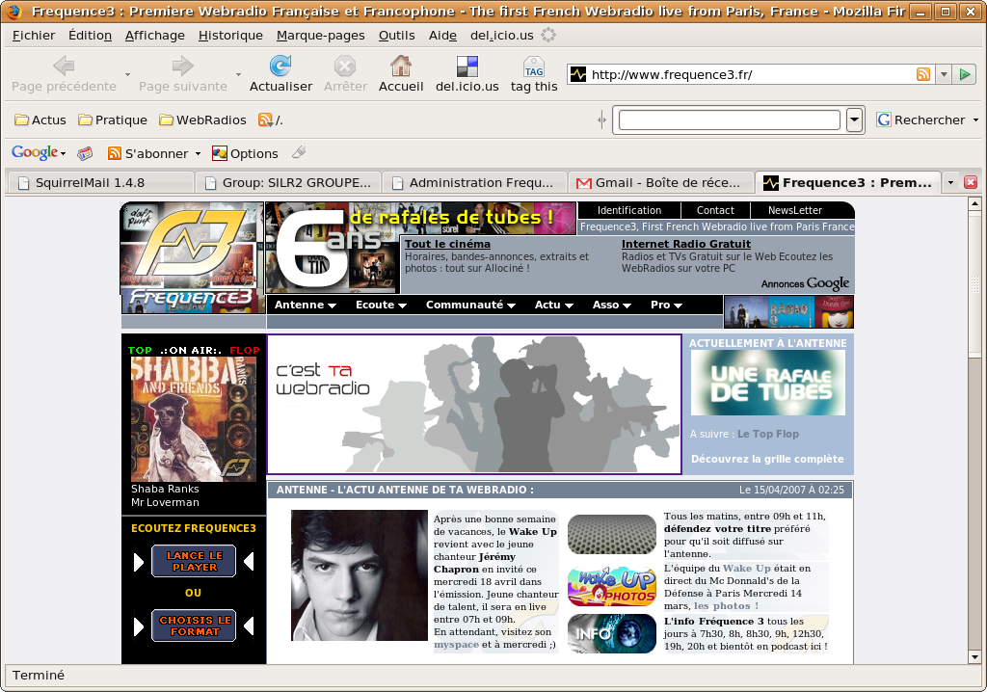
Task: Switch to the Gmail tab
Action: pos(661,182)
